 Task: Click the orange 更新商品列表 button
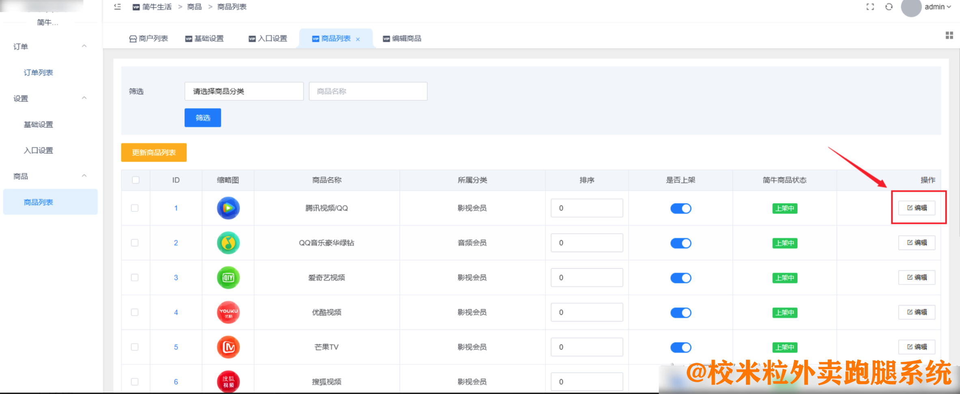coord(154,153)
